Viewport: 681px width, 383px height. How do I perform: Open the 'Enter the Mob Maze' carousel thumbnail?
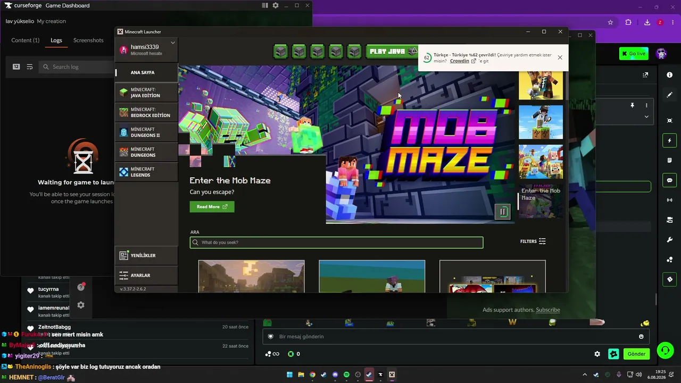click(x=541, y=201)
